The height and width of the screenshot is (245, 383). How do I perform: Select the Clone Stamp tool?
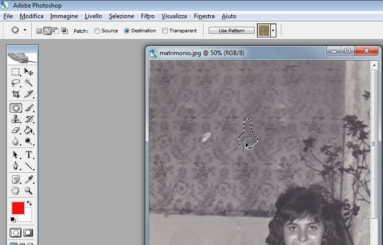click(x=15, y=119)
